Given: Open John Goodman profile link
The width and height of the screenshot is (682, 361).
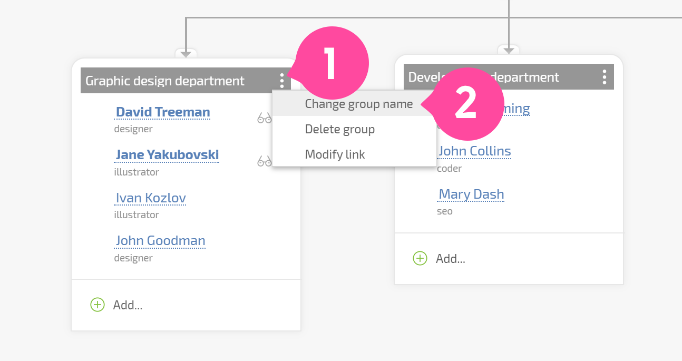Looking at the screenshot, I should point(160,241).
